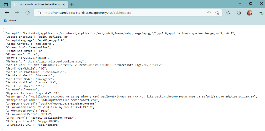
Task: Click the address bar URL
Action: pos(88,13)
